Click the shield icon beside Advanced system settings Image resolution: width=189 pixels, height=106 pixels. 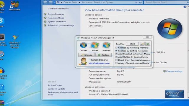click(45, 25)
